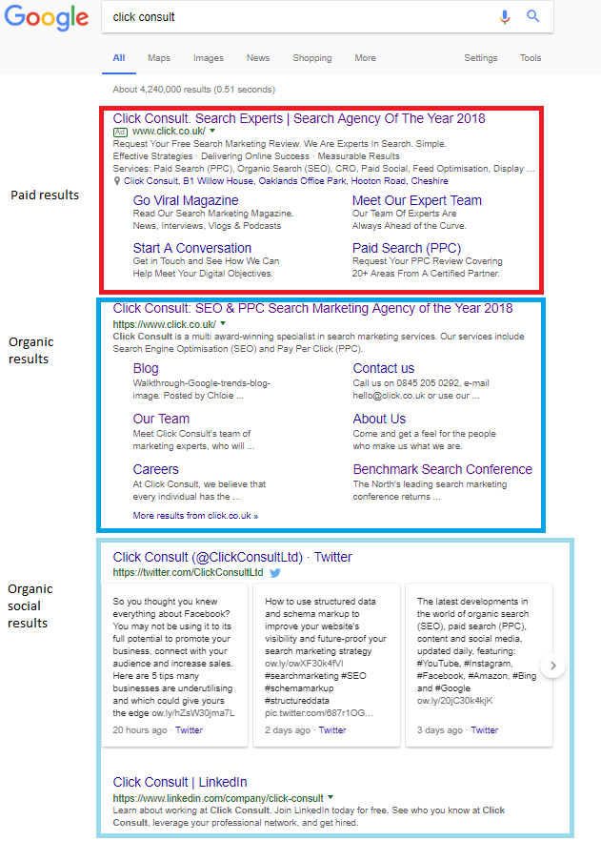Screen dimensions: 601x841
Task: Open Tools menu
Action: click(x=531, y=58)
